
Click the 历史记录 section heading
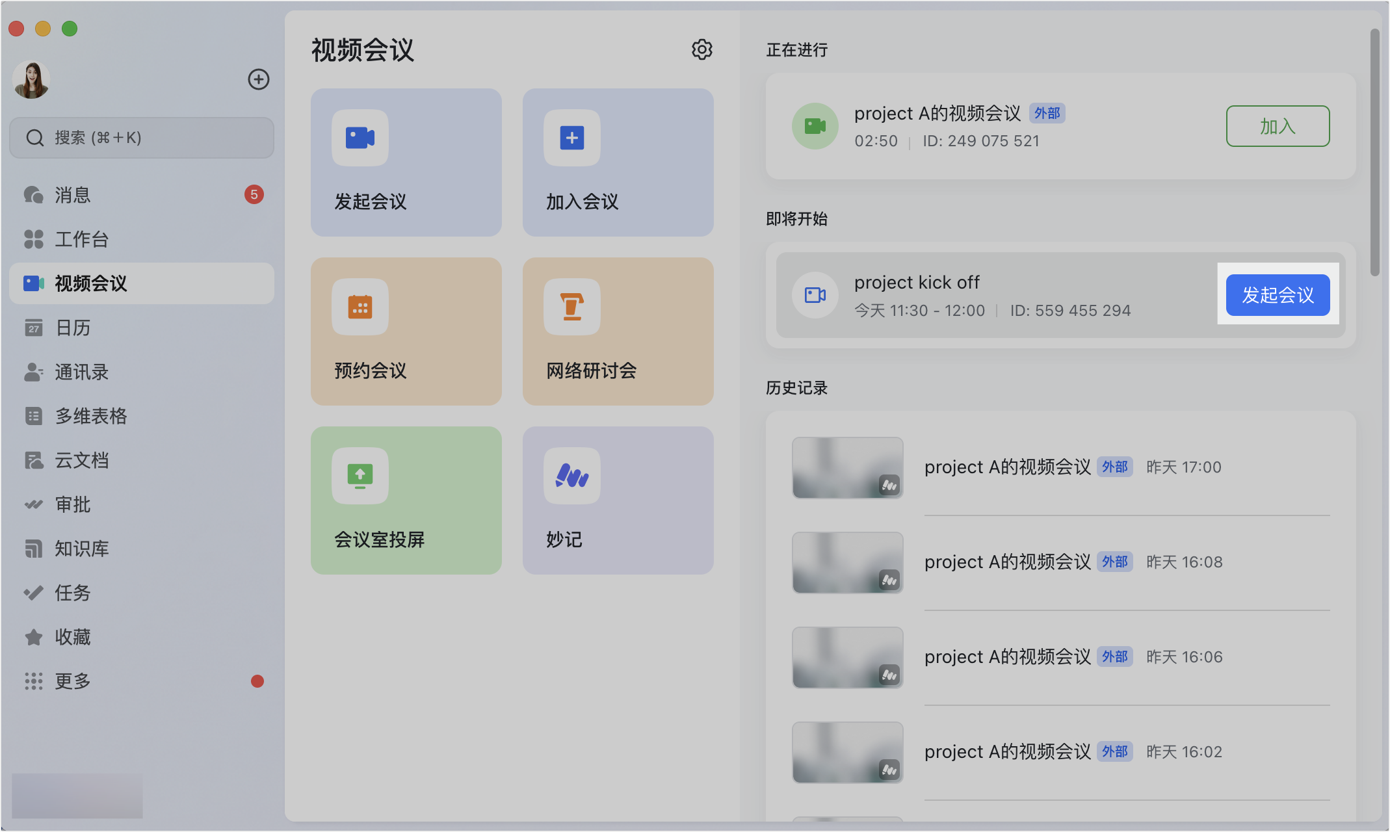(796, 388)
